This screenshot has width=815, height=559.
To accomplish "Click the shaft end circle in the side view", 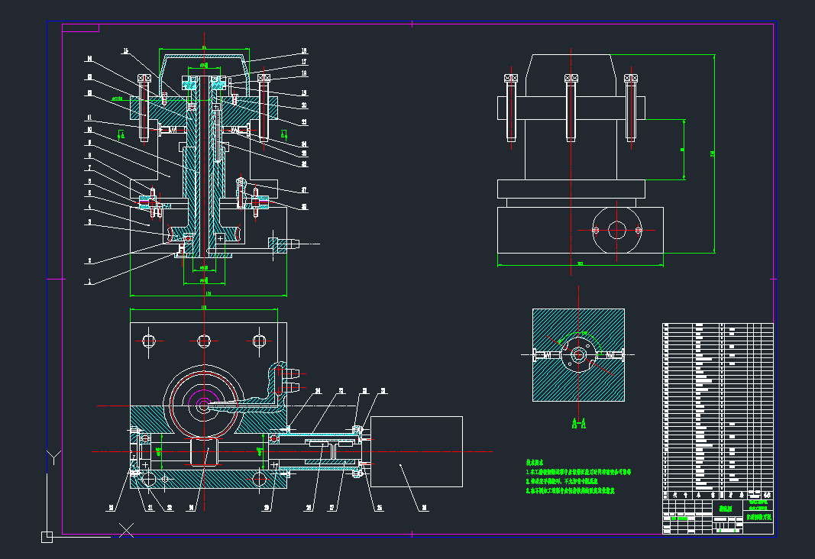I will pos(616,229).
